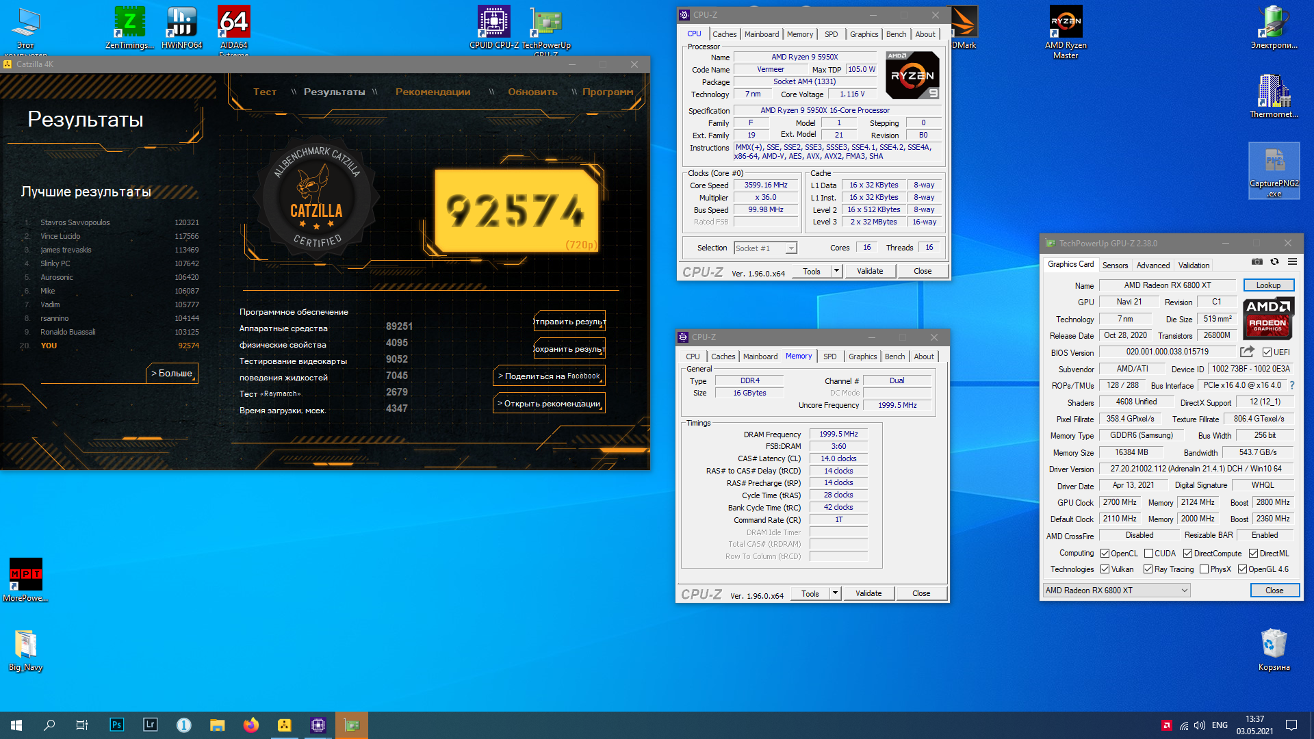Switch to Mainboard tab in upper CPU-Z
This screenshot has width=1314, height=739.
tap(761, 34)
